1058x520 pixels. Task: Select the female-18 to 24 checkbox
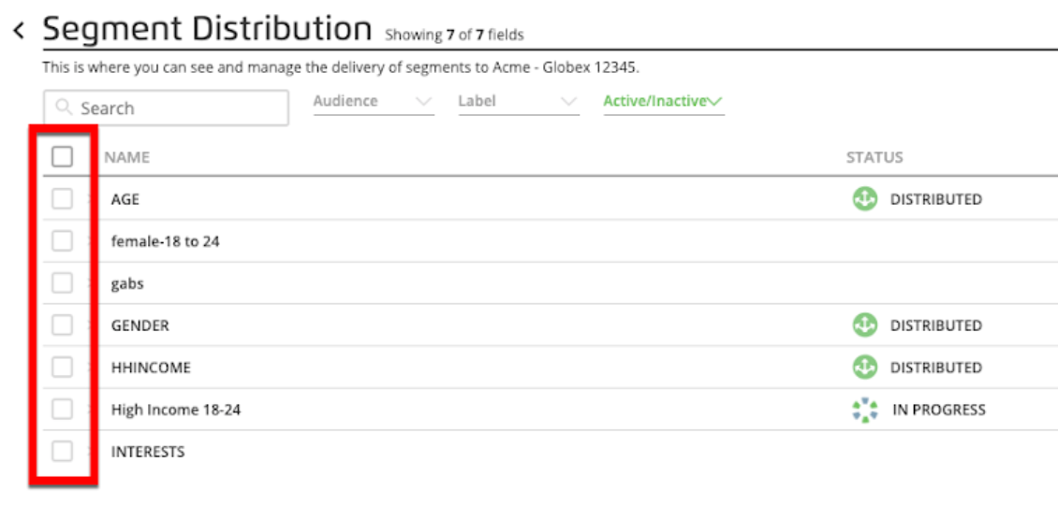click(x=62, y=241)
